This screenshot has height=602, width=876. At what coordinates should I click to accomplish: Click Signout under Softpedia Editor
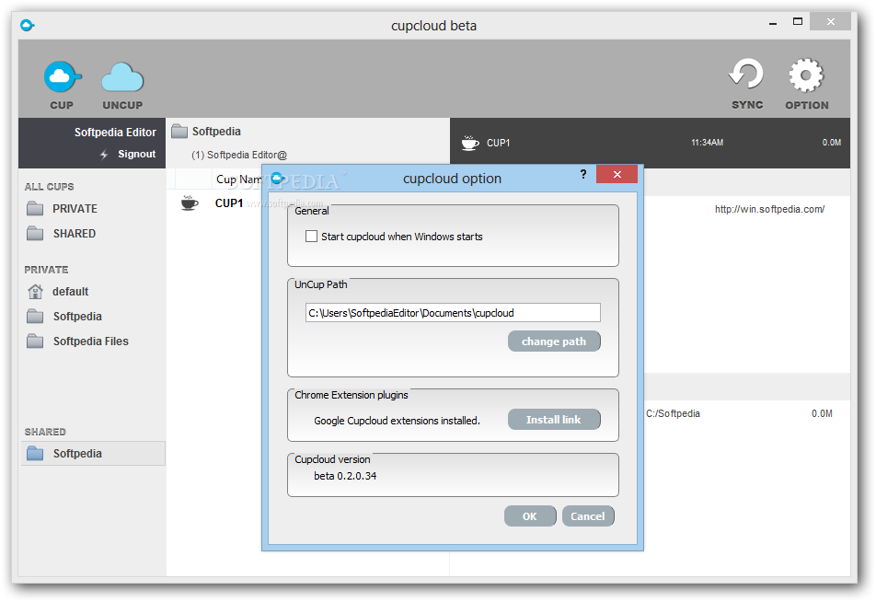137,155
